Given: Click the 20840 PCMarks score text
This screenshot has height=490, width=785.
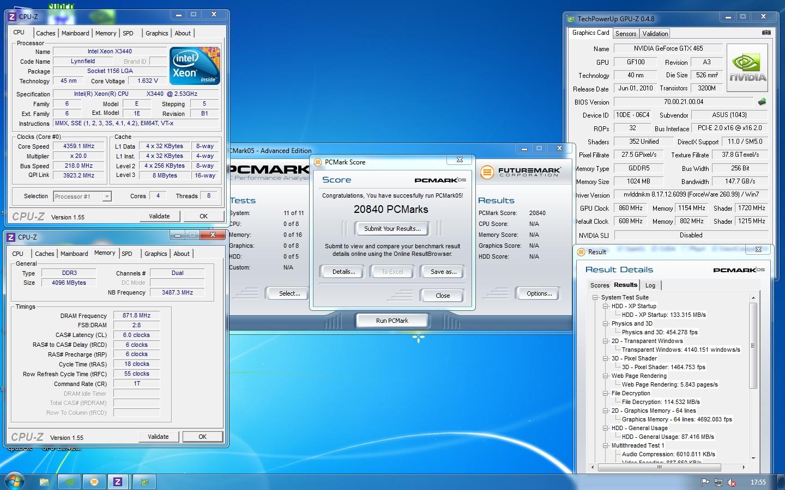Looking at the screenshot, I should click(x=391, y=209).
